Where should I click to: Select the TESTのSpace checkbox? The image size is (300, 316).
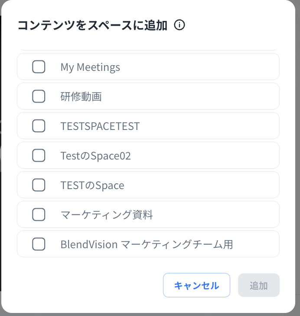[x=39, y=185]
